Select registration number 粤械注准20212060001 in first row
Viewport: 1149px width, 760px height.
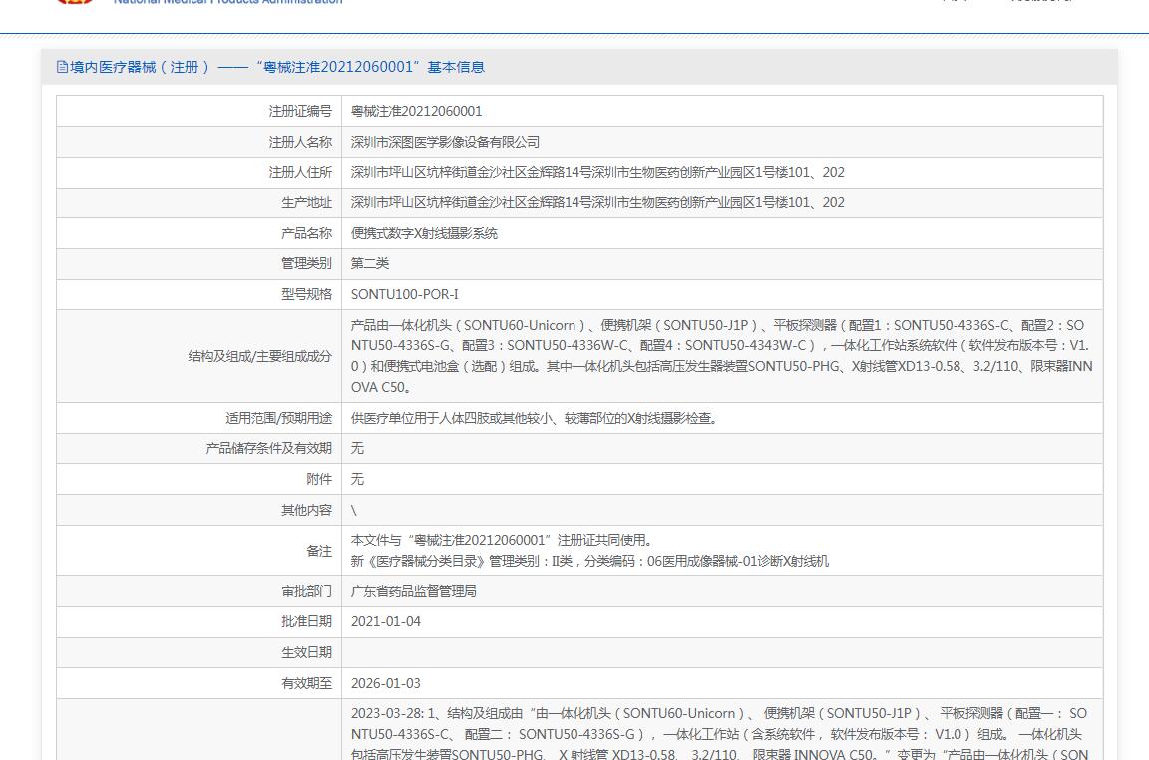pyautogui.click(x=416, y=111)
